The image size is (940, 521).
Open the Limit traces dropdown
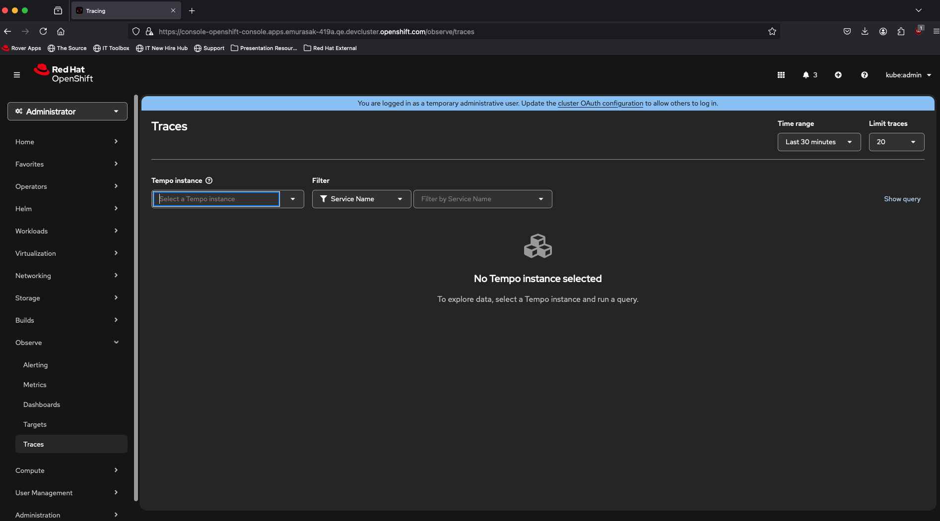(x=896, y=142)
